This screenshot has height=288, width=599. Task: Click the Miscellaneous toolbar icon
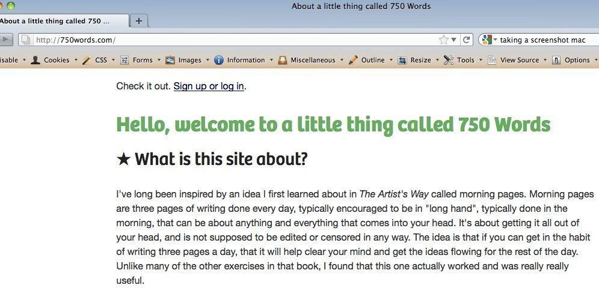(283, 60)
